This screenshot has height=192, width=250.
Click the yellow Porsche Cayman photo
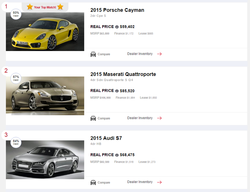(x=45, y=32)
